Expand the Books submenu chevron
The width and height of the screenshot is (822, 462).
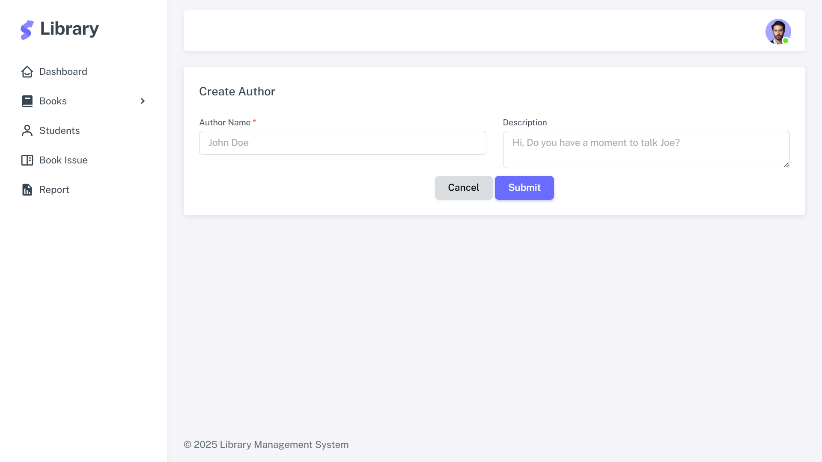click(x=143, y=101)
